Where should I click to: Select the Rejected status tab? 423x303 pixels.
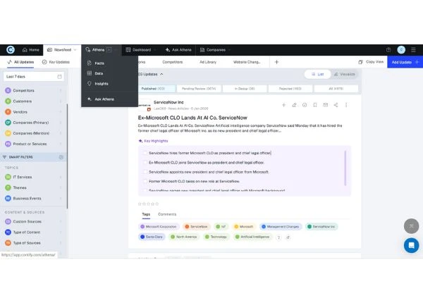click(x=290, y=89)
